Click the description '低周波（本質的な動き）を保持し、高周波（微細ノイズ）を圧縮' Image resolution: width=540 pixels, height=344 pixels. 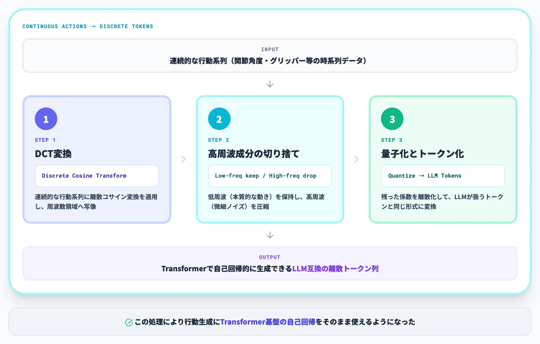click(x=266, y=202)
